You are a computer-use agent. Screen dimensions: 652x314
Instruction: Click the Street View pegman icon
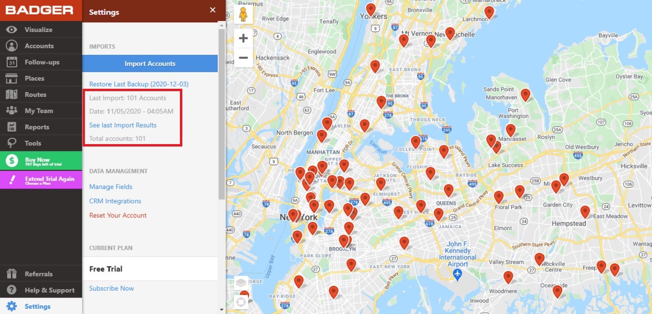[243, 14]
